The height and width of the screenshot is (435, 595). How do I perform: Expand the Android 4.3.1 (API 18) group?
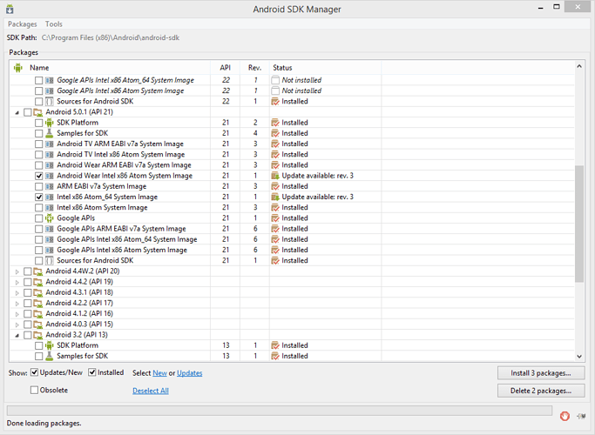(x=17, y=292)
